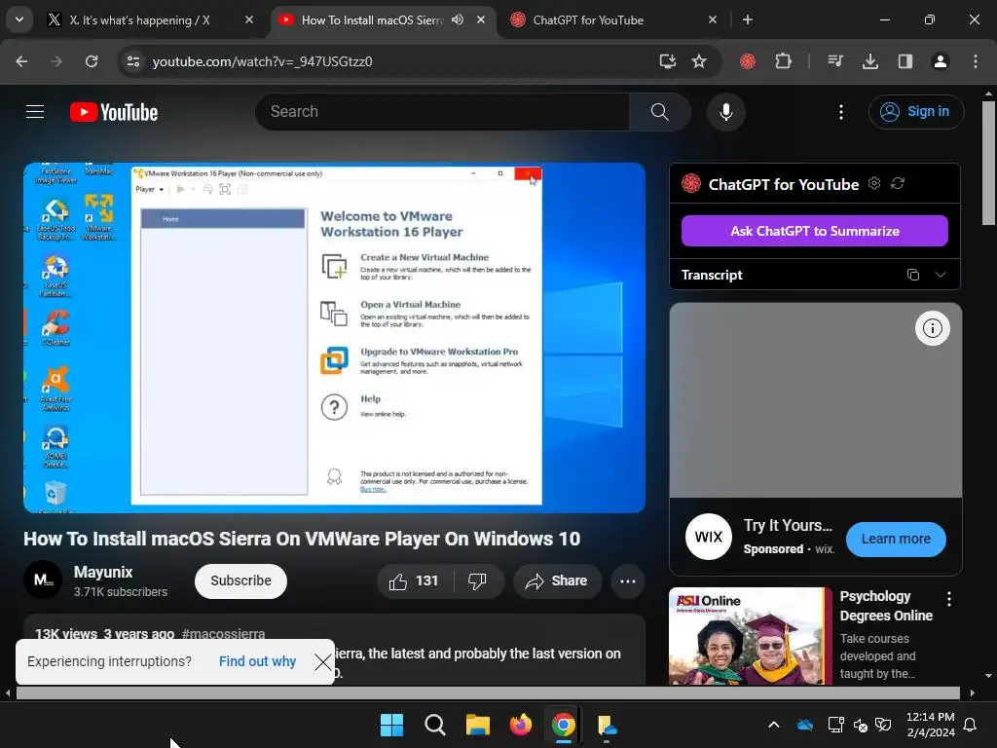Open File Explorer from taskbar
Image resolution: width=997 pixels, height=748 pixels.
pyautogui.click(x=477, y=725)
